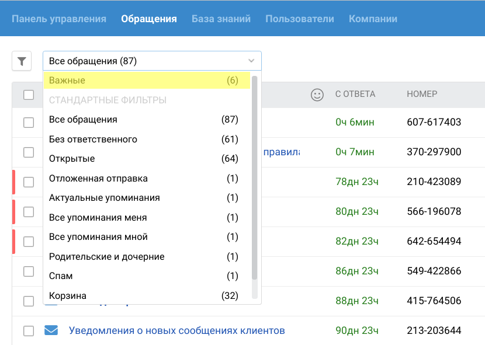The image size is (485, 345).
Task: Click the 82дн 23ч response time
Action: point(357,241)
